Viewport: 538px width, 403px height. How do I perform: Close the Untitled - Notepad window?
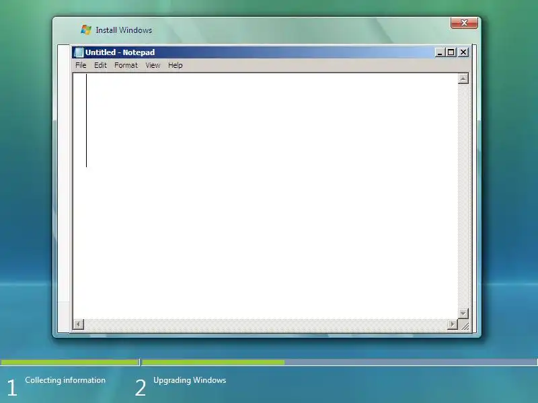point(463,52)
